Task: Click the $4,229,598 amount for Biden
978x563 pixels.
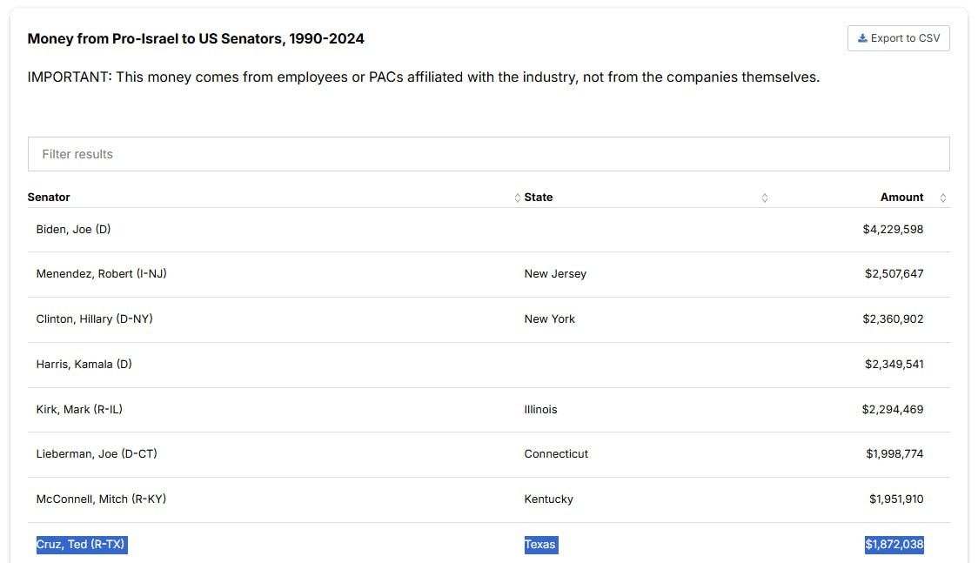Action: pyautogui.click(x=893, y=230)
